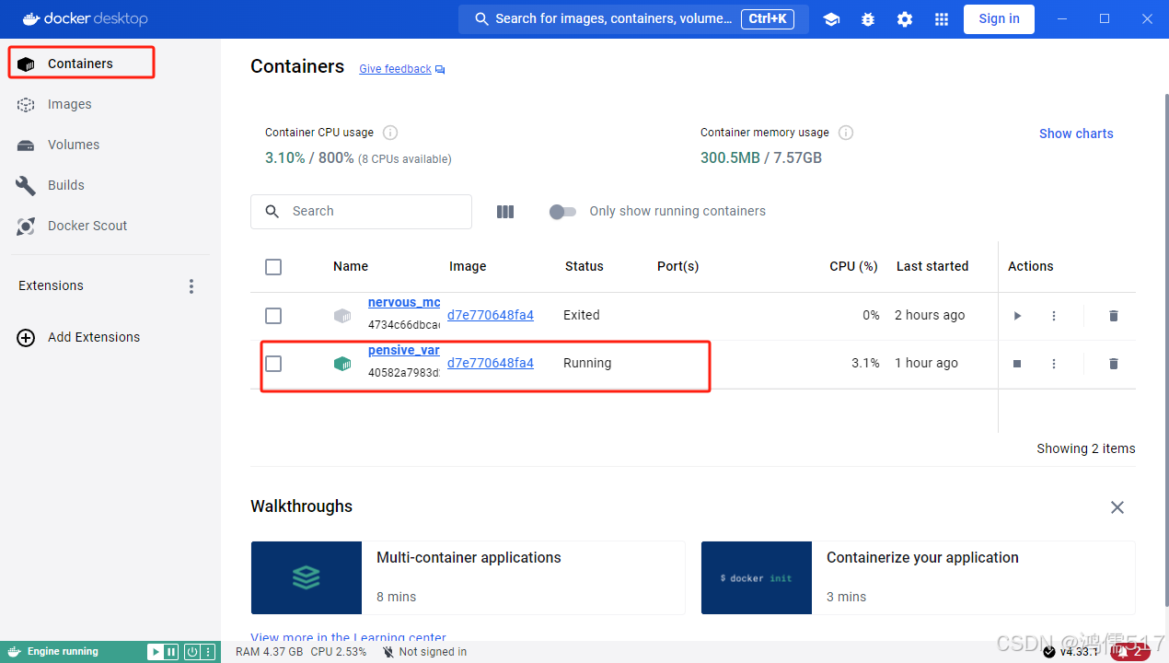Click the Docker Desktop whale logo

click(x=85, y=18)
